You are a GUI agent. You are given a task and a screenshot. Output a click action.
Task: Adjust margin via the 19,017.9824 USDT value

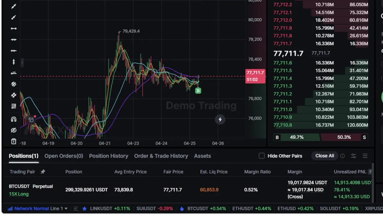307,182
